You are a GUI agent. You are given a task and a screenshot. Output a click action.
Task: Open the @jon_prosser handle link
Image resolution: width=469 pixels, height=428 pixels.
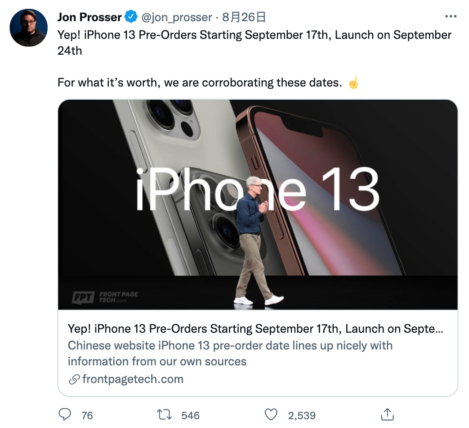click(176, 17)
